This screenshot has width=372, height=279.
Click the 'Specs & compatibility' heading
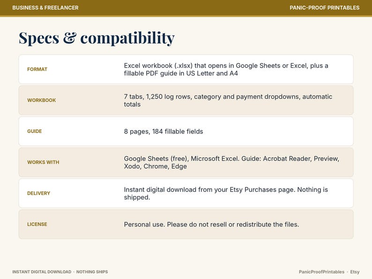(97, 38)
